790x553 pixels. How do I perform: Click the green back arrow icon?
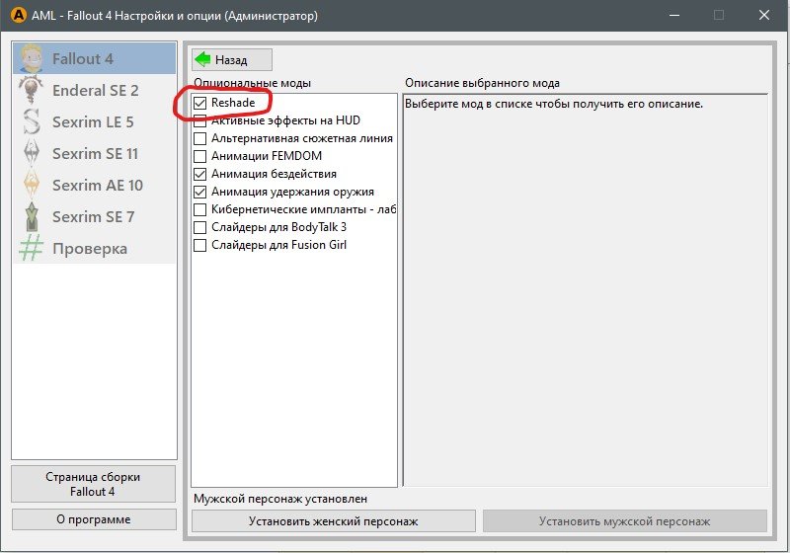click(x=203, y=59)
